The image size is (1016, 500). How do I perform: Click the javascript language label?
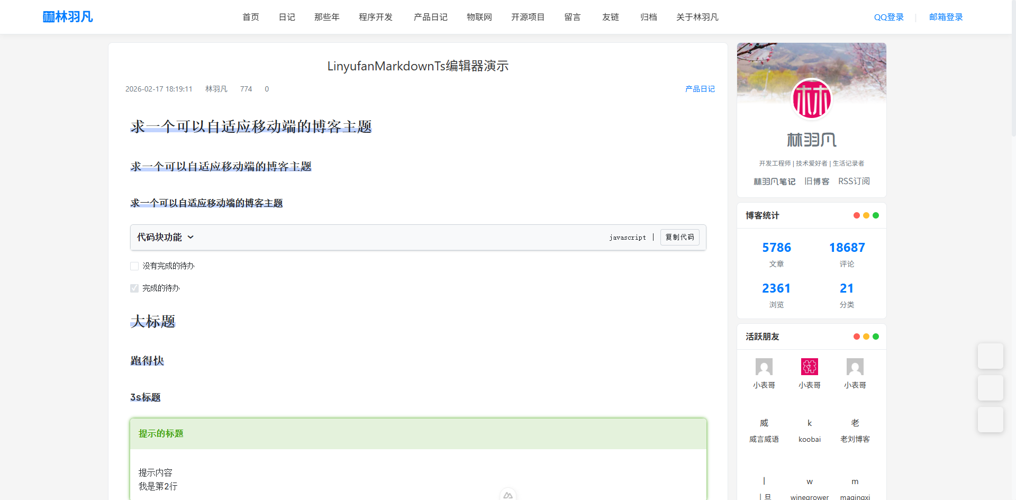coord(628,238)
